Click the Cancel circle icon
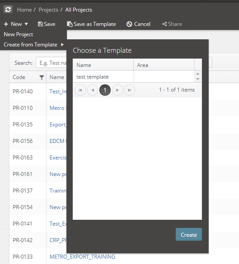The height and width of the screenshot is (264, 239). coord(129,24)
